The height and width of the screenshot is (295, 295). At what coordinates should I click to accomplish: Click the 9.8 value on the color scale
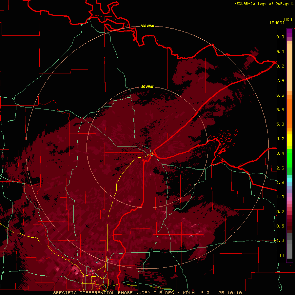pyautogui.click(x=280, y=37)
